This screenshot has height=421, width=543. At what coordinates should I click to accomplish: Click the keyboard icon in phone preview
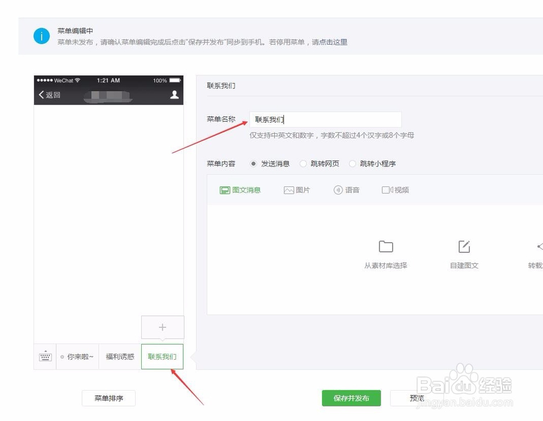pyautogui.click(x=45, y=356)
